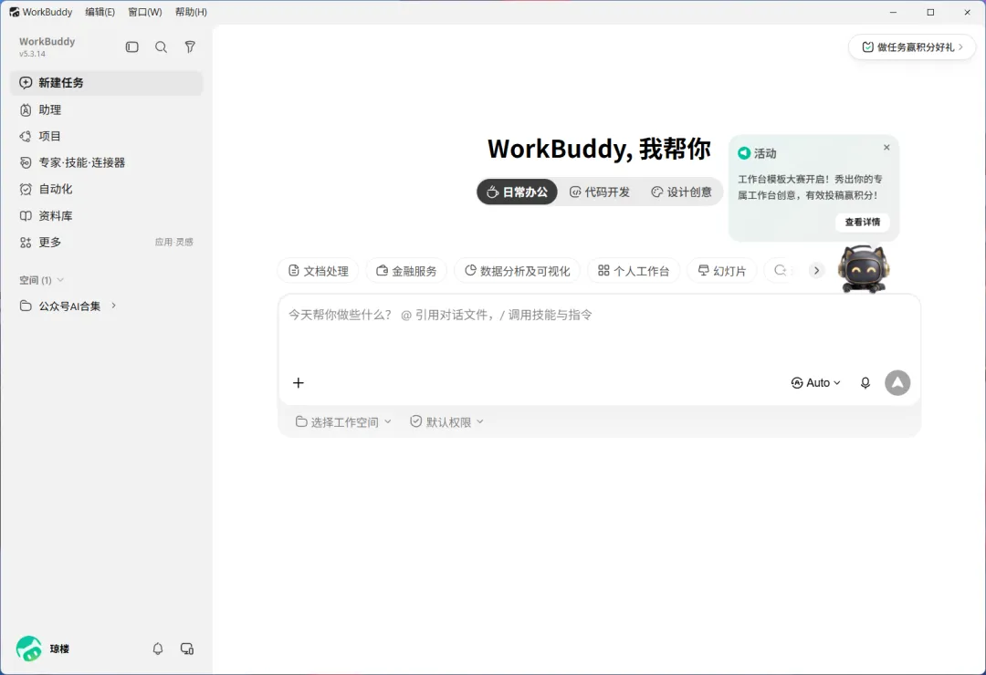Click the robot cat mascot
The image size is (986, 675).
coord(864,269)
